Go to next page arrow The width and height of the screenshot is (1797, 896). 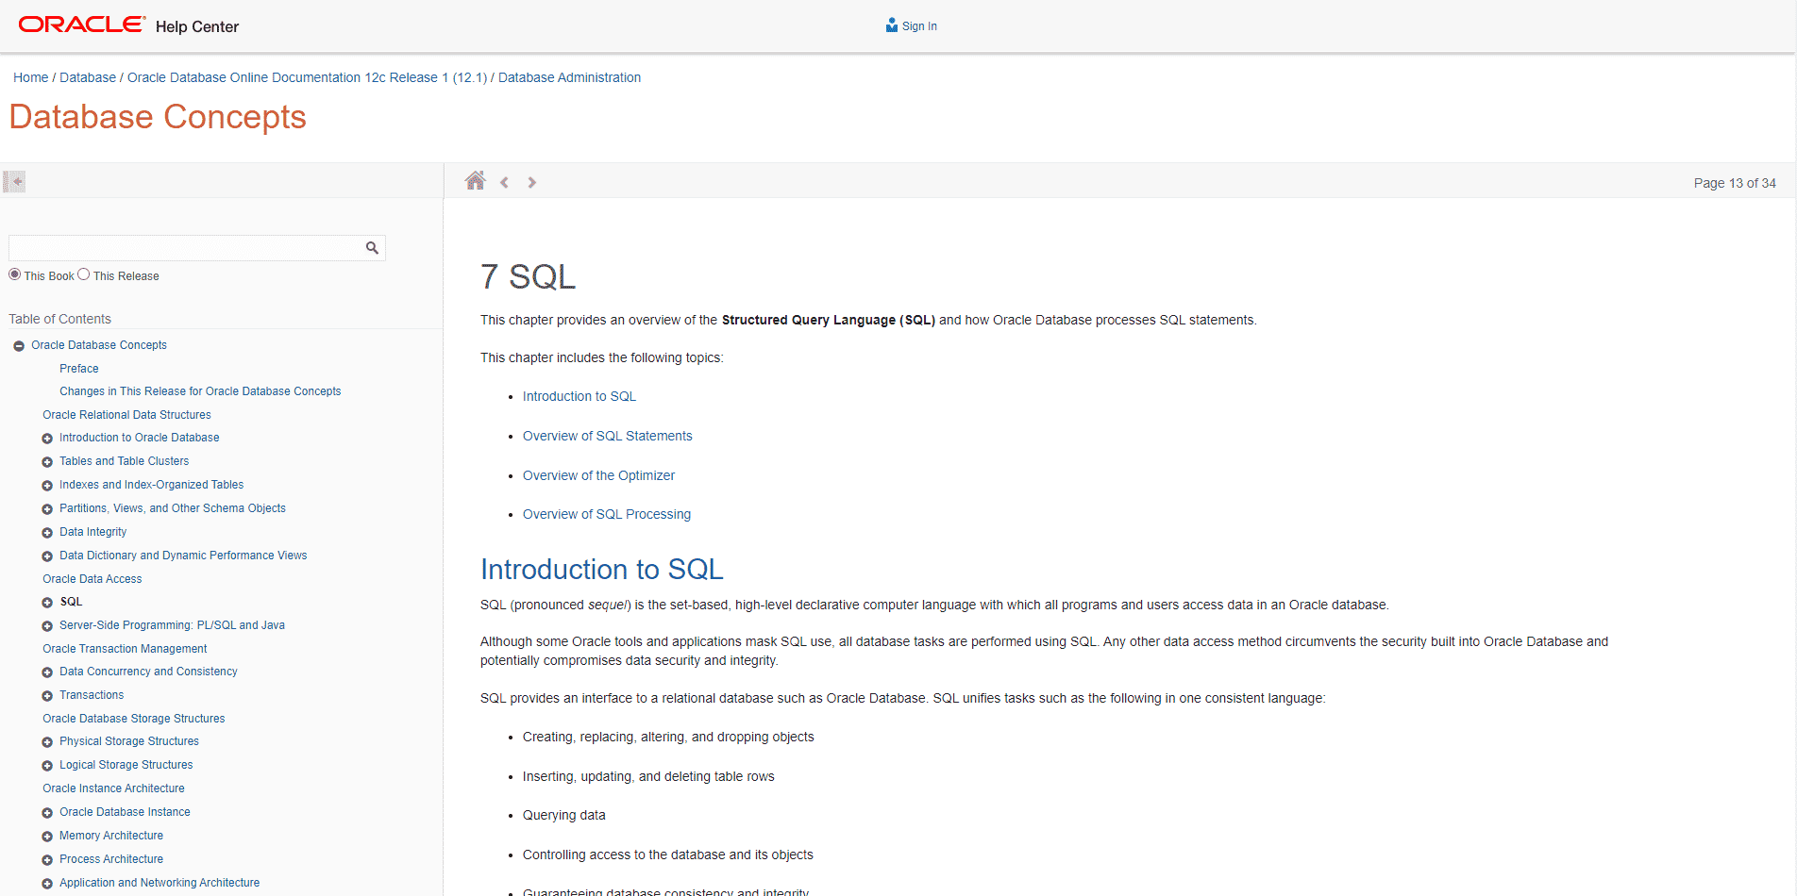tap(532, 182)
